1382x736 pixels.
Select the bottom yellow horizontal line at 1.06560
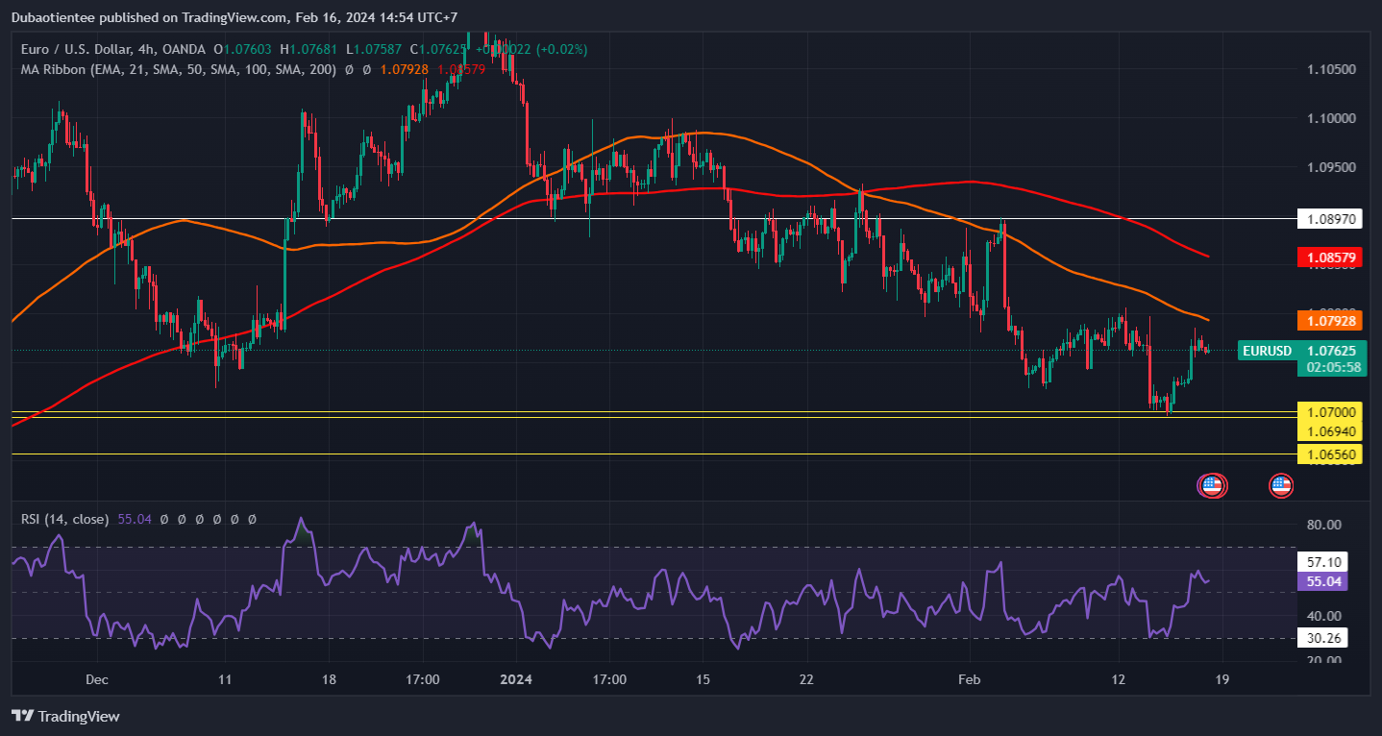click(x=654, y=454)
